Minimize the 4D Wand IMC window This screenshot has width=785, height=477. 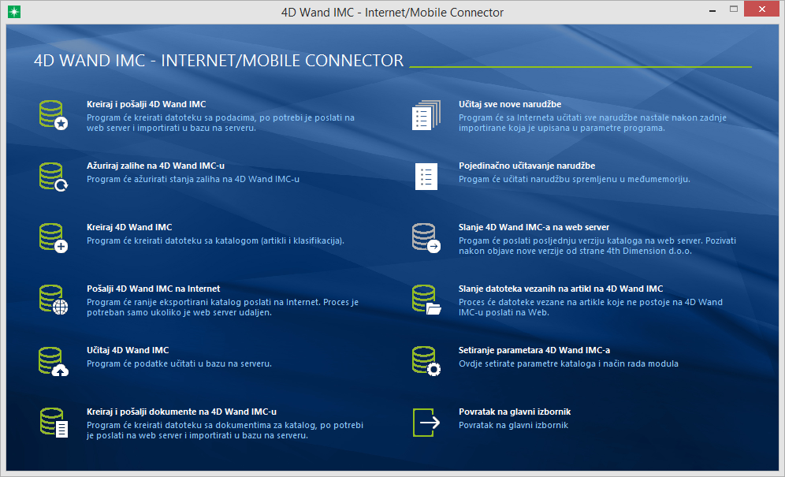712,10
